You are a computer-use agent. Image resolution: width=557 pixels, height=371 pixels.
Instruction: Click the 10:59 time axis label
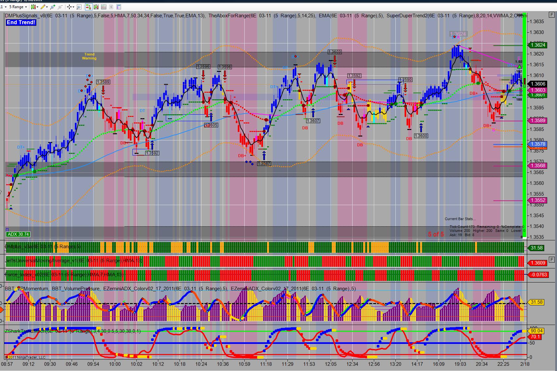244,364
